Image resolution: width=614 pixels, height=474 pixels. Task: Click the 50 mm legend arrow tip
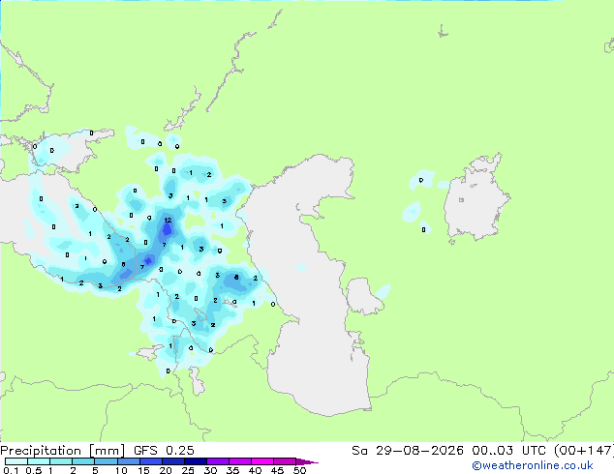[307, 461]
